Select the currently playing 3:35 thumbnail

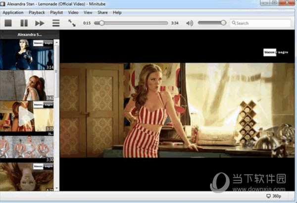point(27,116)
